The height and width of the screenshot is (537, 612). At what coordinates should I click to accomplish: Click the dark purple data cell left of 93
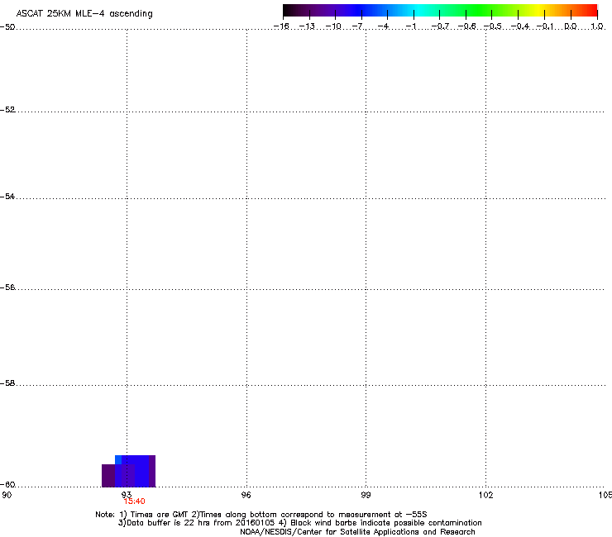(108, 475)
